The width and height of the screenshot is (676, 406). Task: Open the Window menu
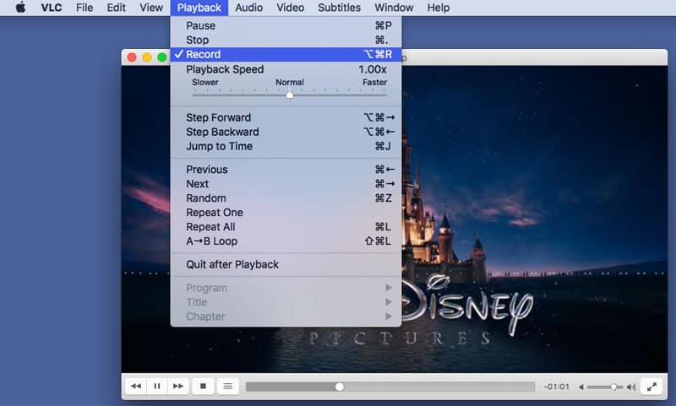[x=394, y=8]
